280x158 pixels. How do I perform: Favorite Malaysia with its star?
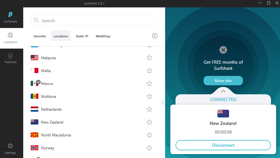[x=149, y=58]
